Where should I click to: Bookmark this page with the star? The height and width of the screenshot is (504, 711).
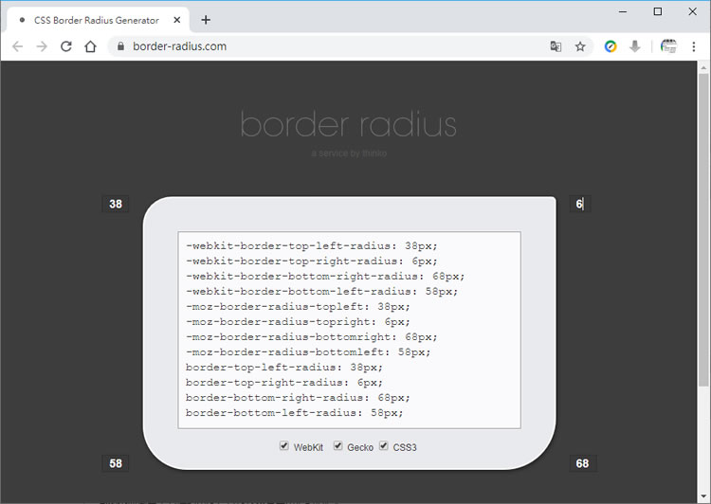580,46
